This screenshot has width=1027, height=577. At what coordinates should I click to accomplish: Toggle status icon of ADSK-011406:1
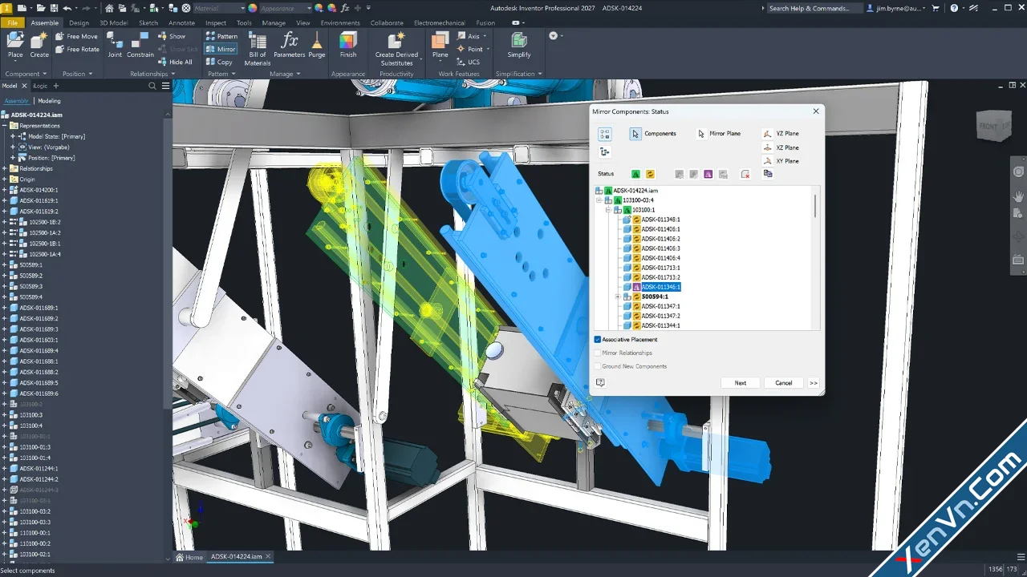point(636,229)
